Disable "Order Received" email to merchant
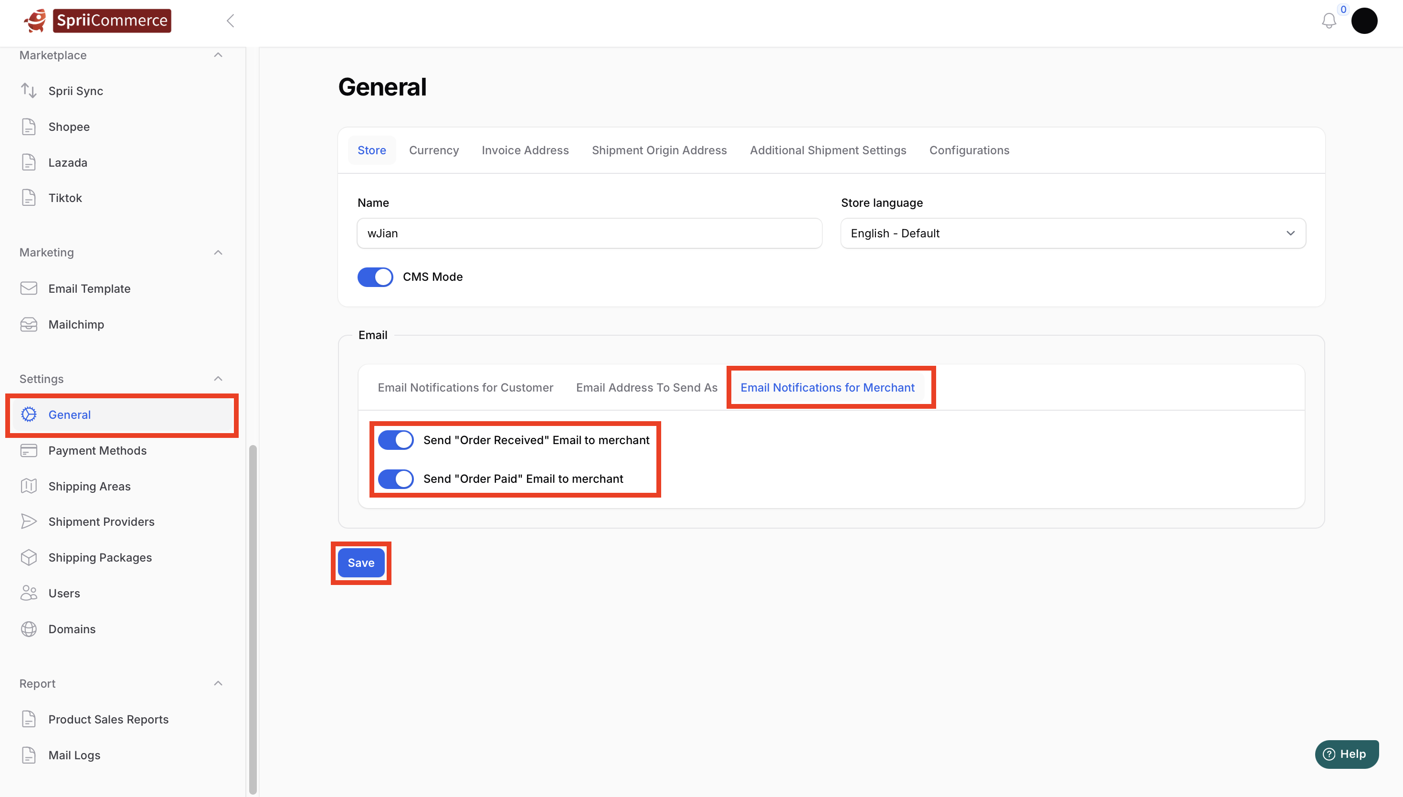The width and height of the screenshot is (1403, 797). [x=396, y=440]
